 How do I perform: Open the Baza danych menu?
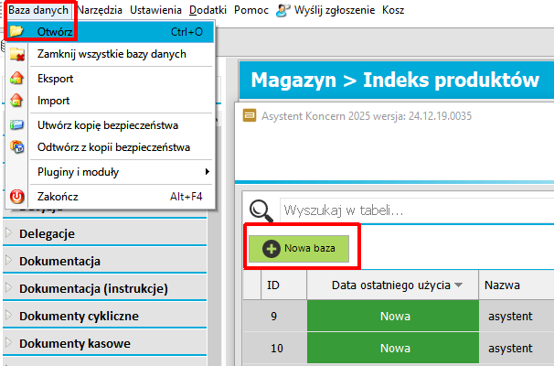38,10
